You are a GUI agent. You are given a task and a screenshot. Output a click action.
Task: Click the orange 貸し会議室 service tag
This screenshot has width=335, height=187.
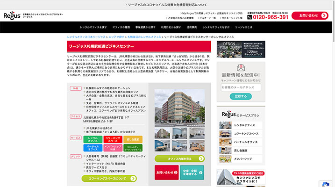point(133,140)
